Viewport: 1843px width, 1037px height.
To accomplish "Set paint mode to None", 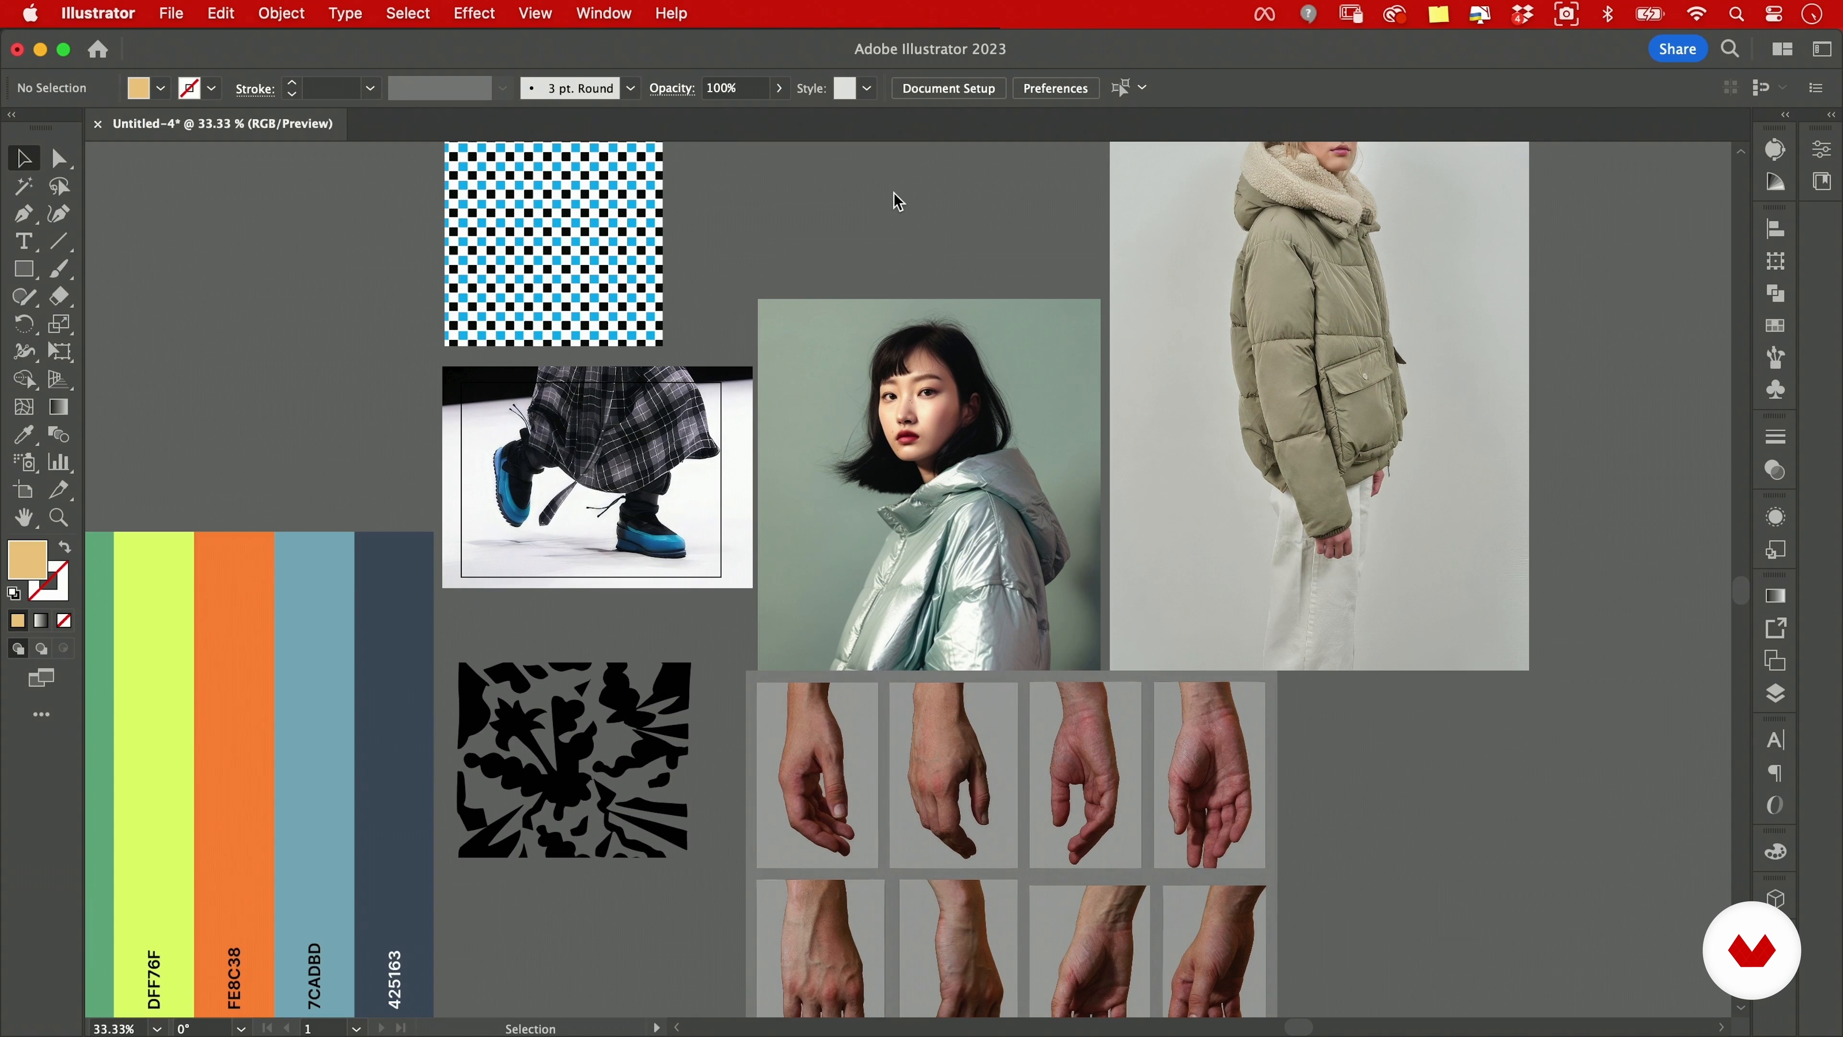I will tap(64, 621).
